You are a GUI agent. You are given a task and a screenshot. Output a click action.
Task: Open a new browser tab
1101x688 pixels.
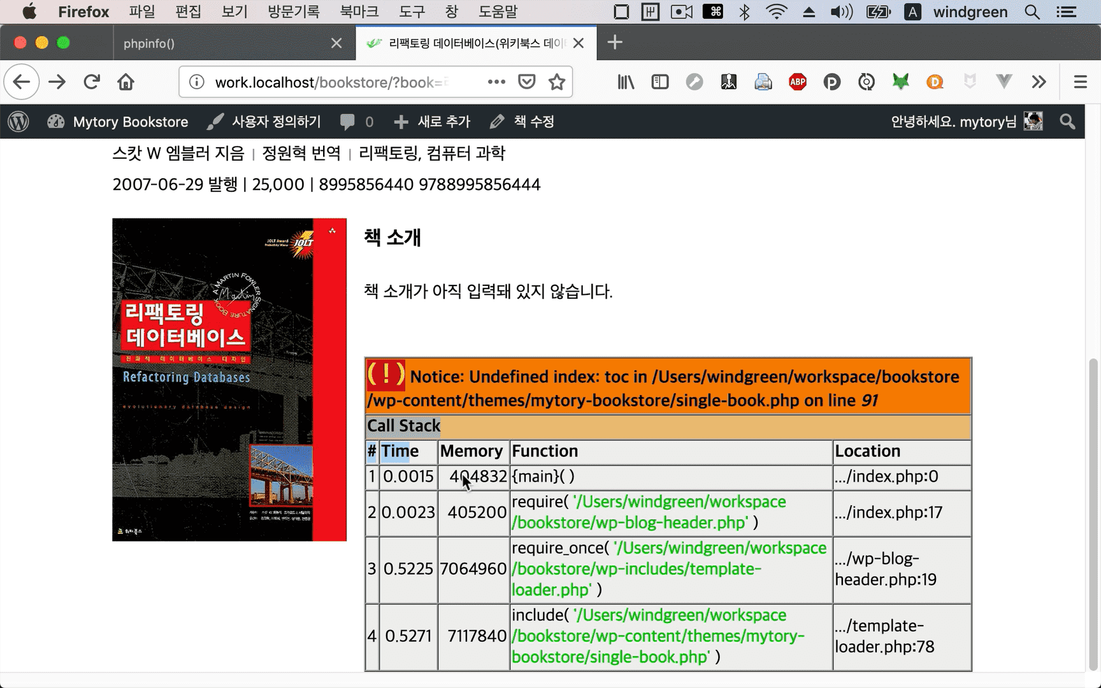tap(615, 43)
